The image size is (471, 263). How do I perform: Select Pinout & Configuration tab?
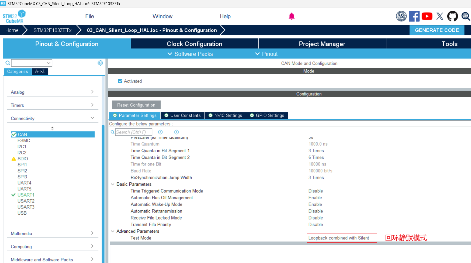point(67,44)
